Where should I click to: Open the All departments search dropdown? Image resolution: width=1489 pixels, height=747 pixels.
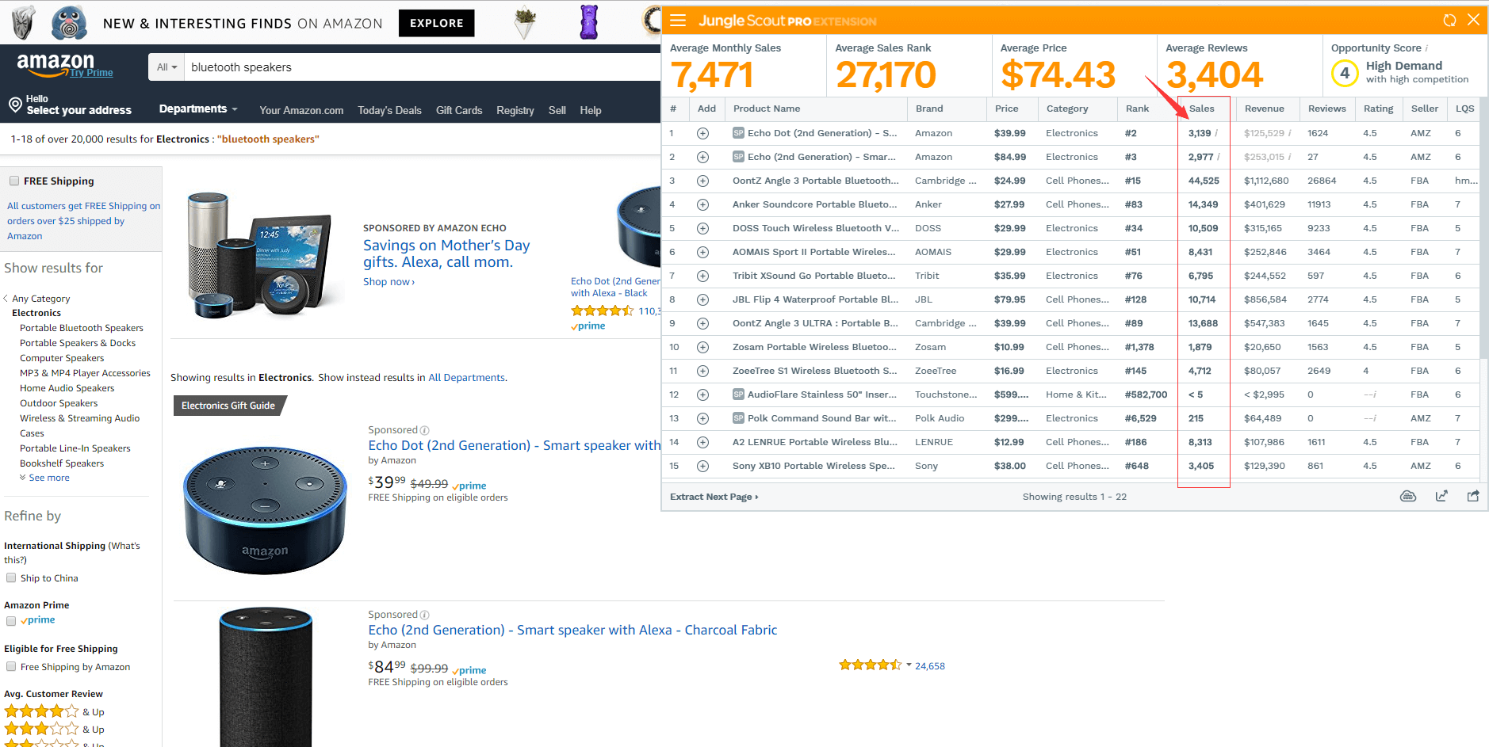tap(167, 67)
